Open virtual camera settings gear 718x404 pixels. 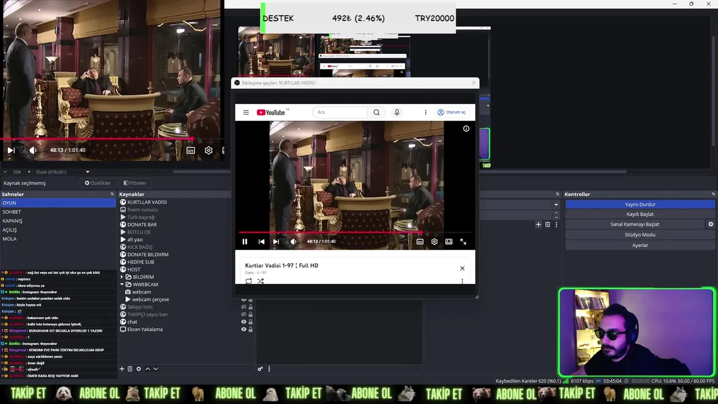(711, 224)
